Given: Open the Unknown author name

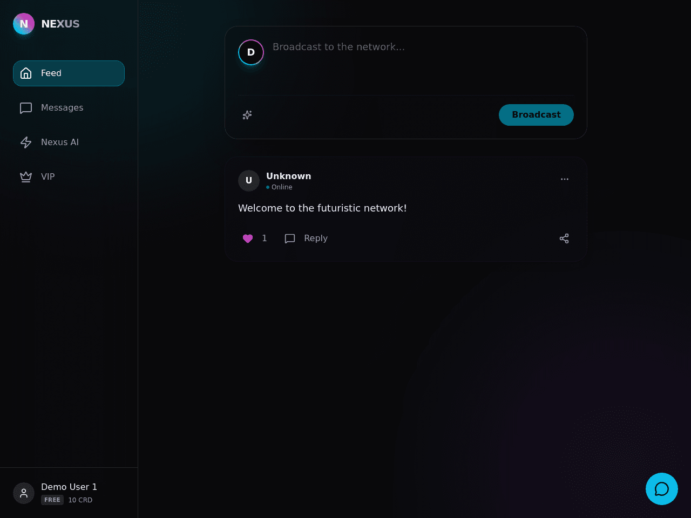Looking at the screenshot, I should coord(289,176).
